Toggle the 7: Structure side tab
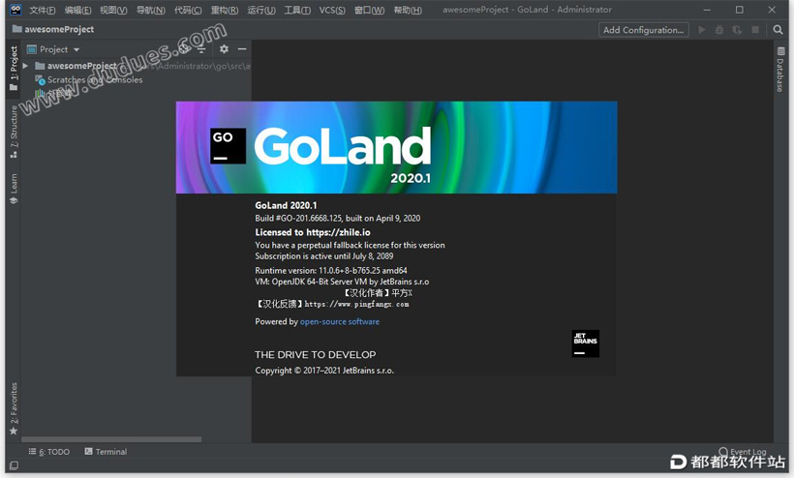This screenshot has width=794, height=478. (x=14, y=132)
